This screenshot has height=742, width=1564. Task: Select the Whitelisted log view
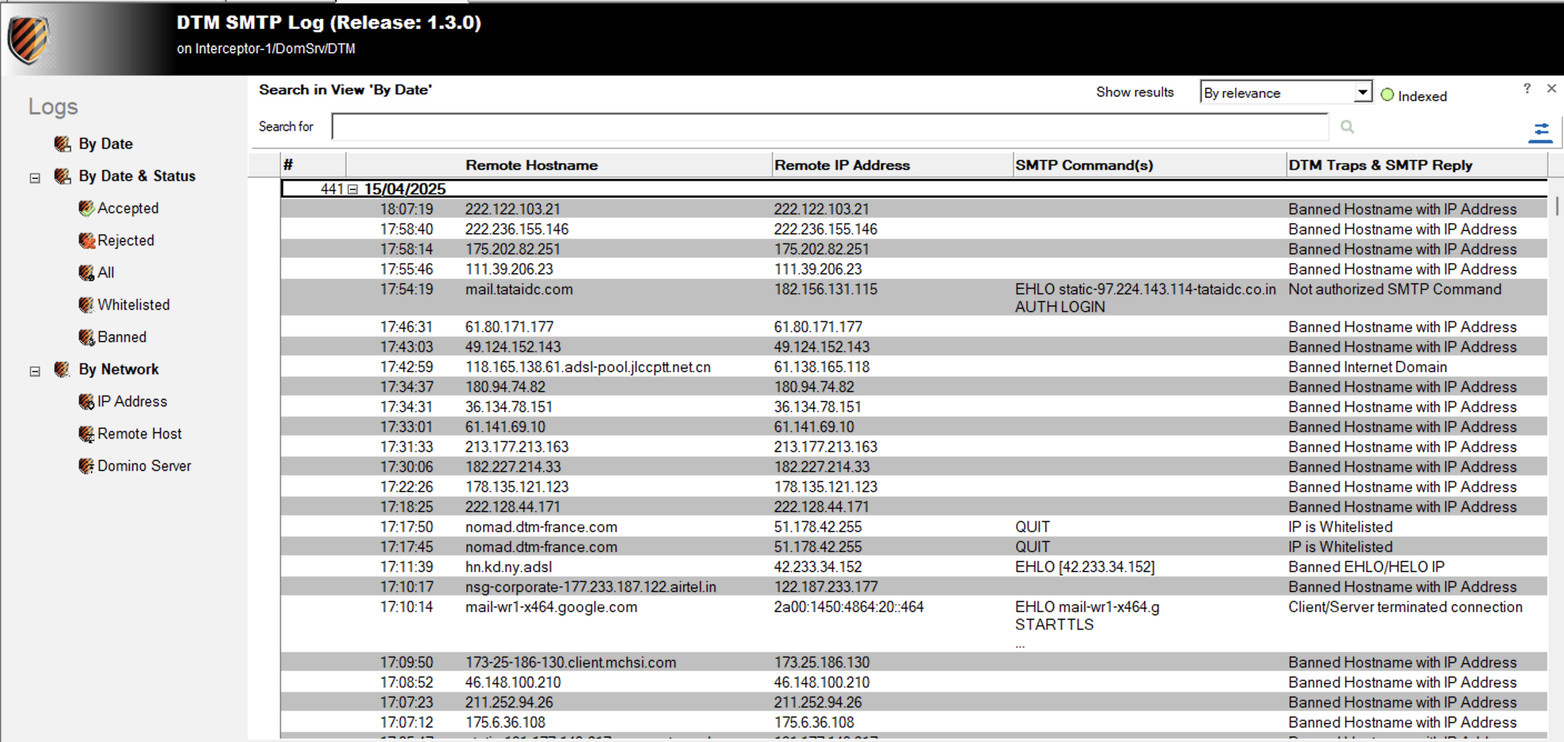point(133,305)
